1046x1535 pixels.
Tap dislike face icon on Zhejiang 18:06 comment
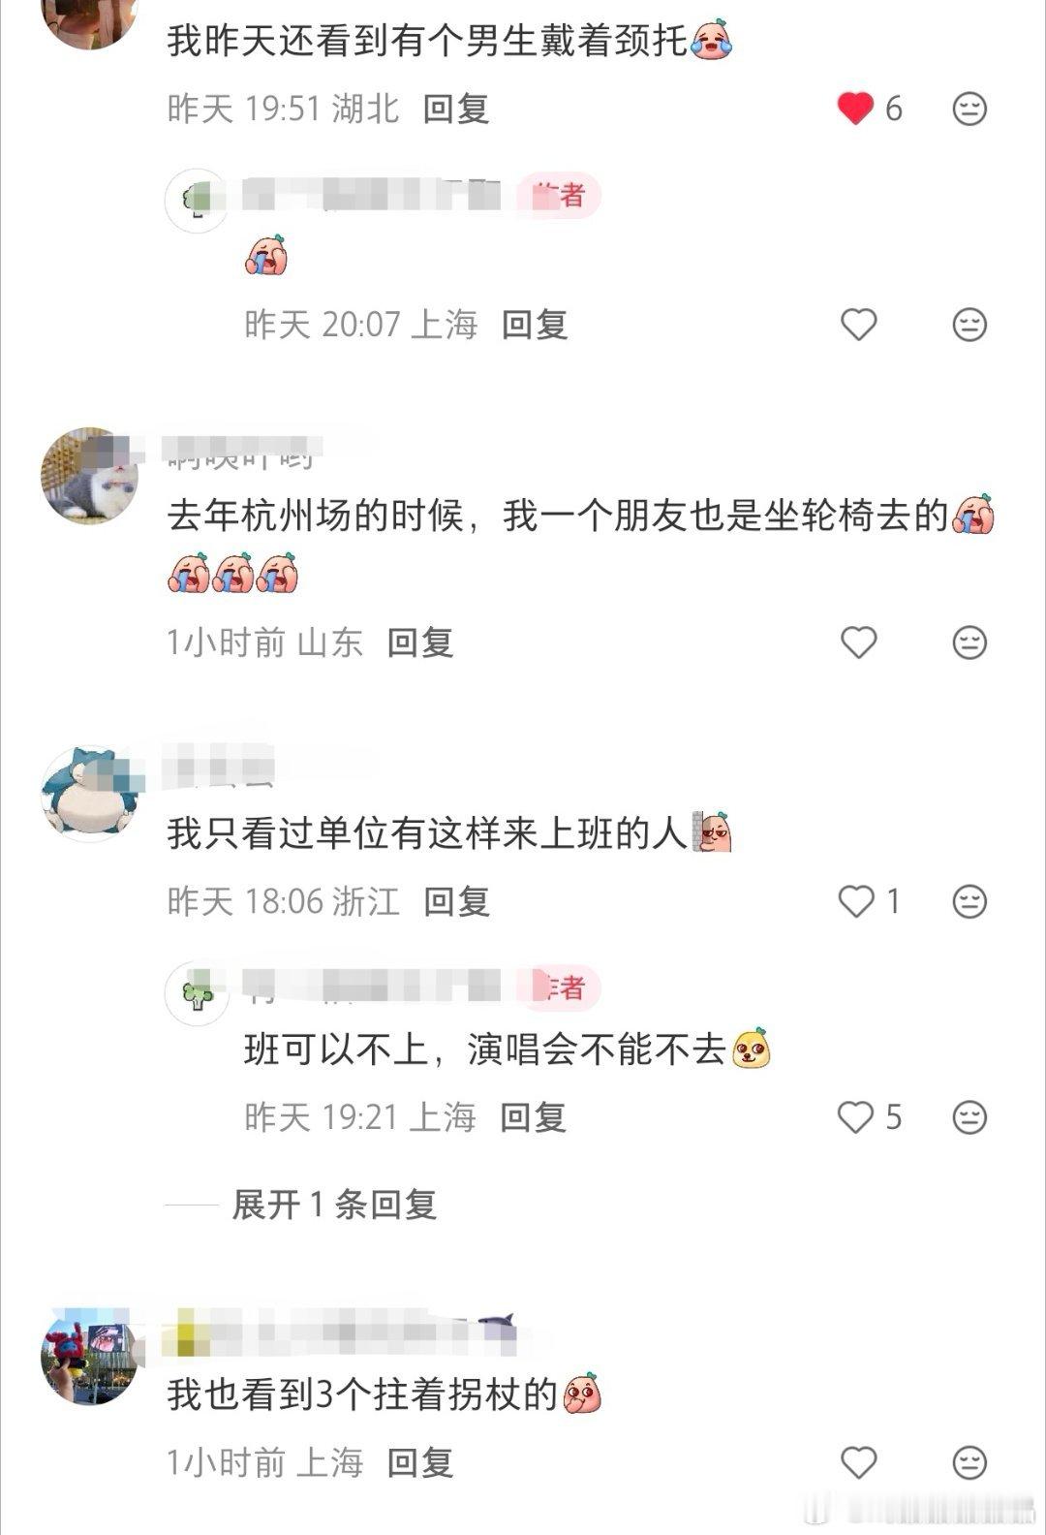click(969, 902)
